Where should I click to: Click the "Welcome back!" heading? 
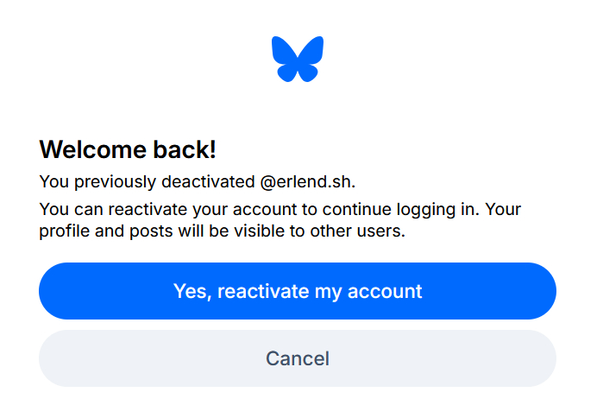(128, 149)
